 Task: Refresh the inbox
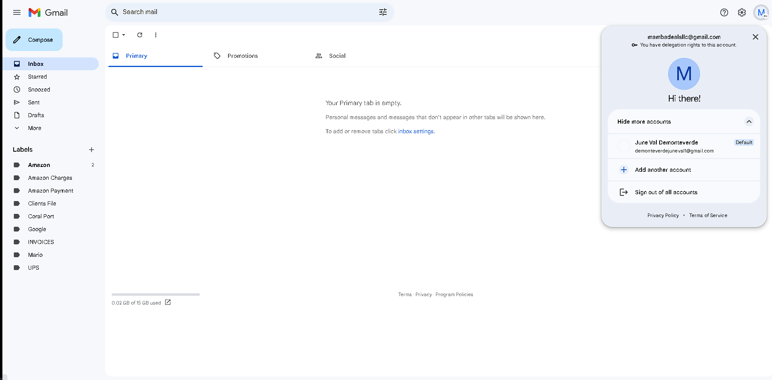(140, 35)
